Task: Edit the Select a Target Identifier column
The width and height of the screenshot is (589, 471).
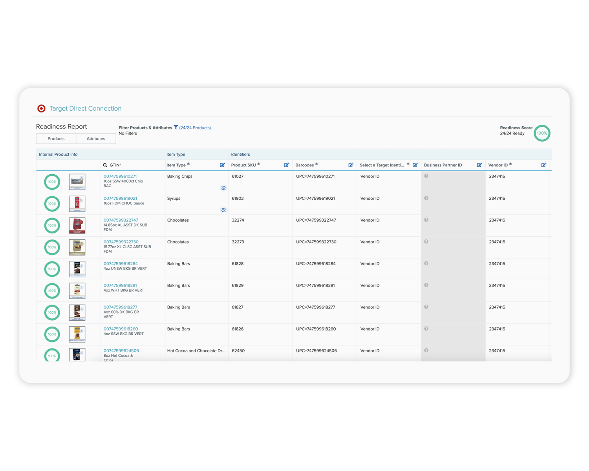Action: pos(415,165)
